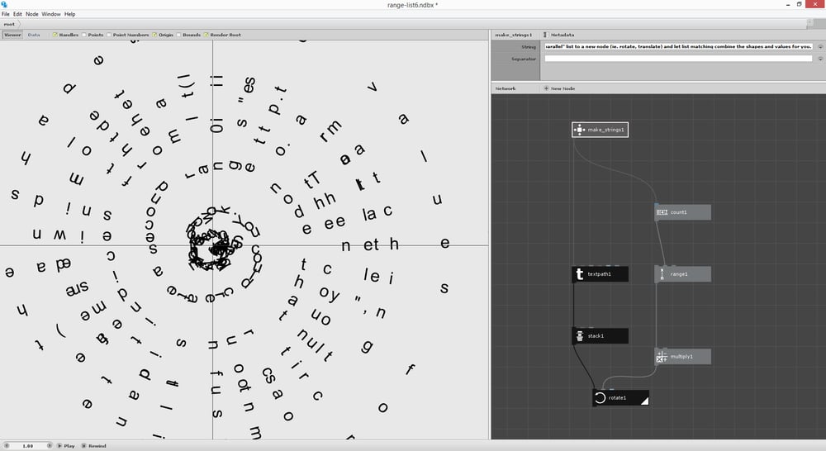This screenshot has width=826, height=451.
Task: Click the small icon at address bar right end
Action: [x=809, y=24]
